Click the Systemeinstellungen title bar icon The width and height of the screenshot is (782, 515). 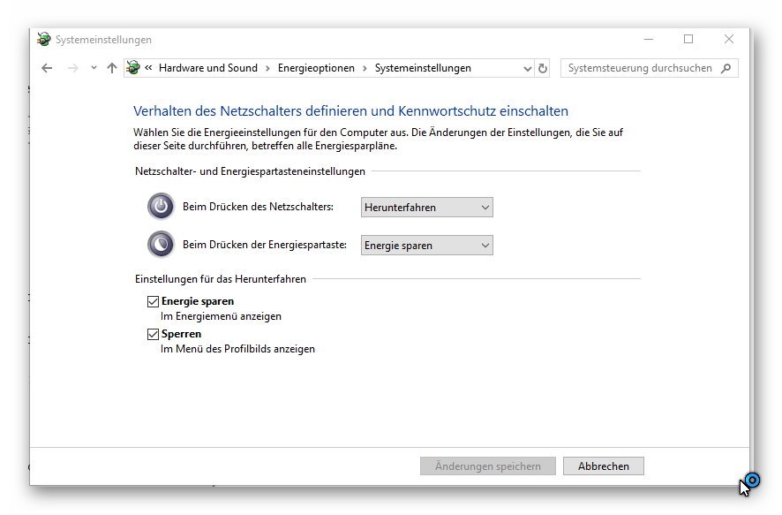coord(44,39)
